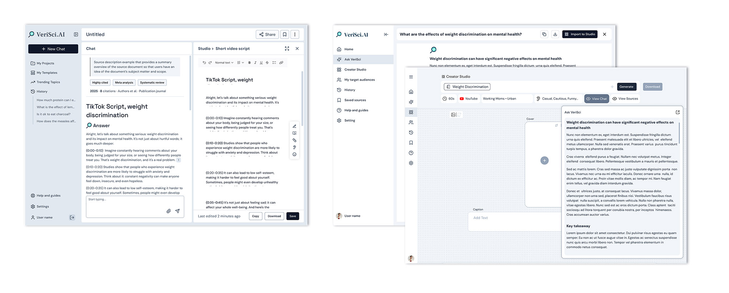Click the log out icon beside User name

[x=72, y=218]
